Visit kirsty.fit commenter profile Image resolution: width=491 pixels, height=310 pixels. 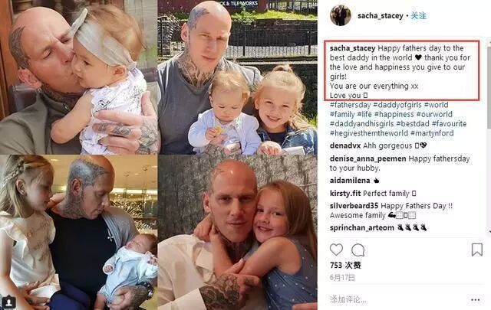click(x=345, y=194)
